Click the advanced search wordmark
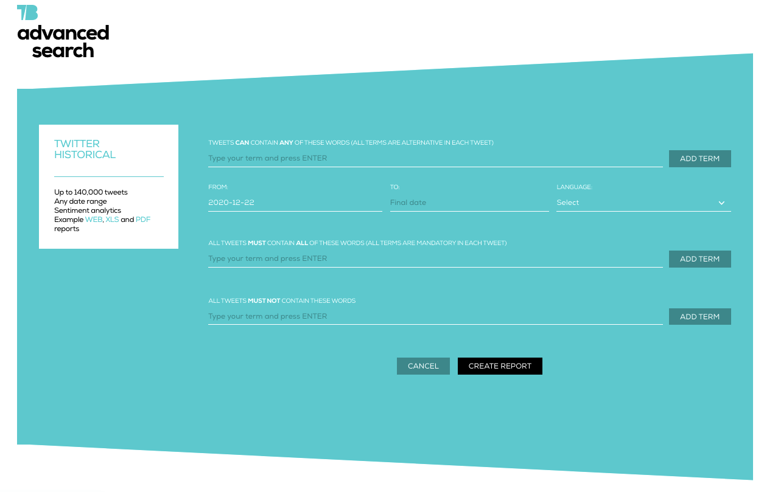This screenshot has height=492, width=778. pyautogui.click(x=63, y=41)
